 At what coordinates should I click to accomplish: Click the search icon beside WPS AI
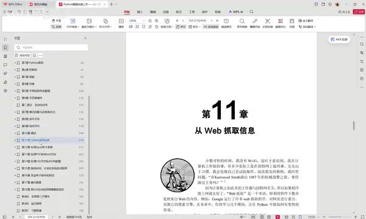251,12
